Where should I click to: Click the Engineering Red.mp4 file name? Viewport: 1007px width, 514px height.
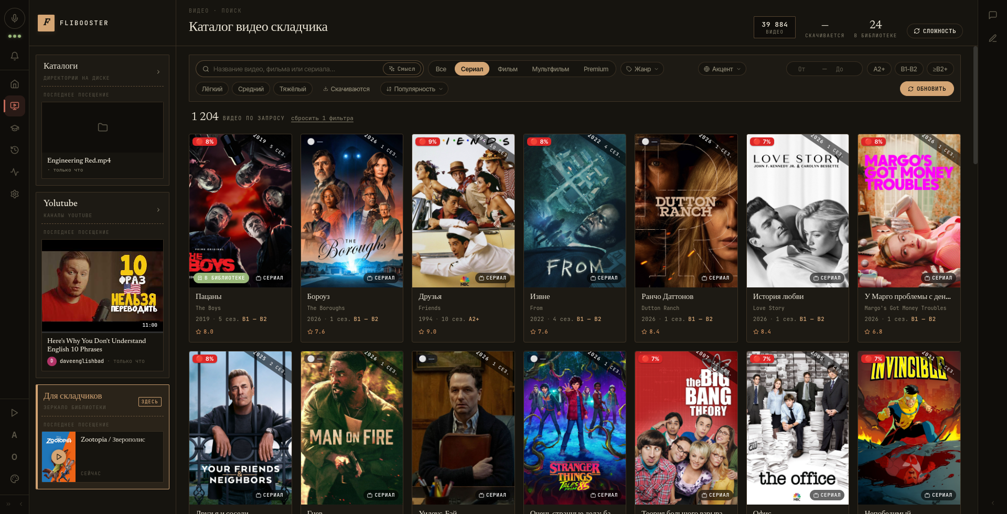tap(79, 160)
